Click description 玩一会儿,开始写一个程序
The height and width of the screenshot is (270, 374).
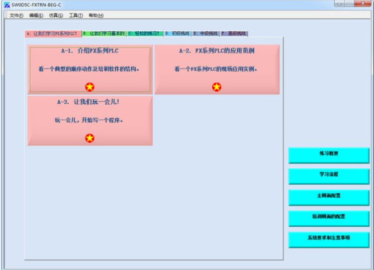tap(89, 120)
